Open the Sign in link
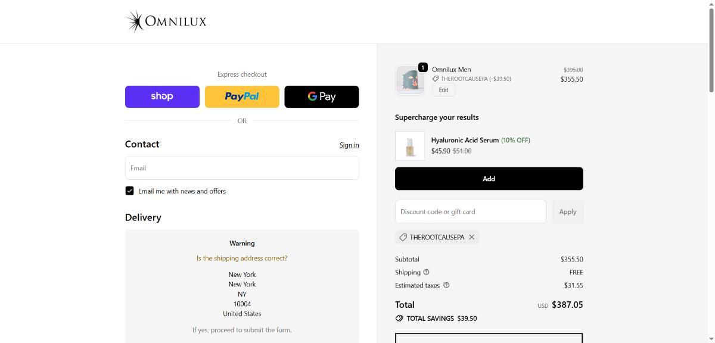 [349, 145]
